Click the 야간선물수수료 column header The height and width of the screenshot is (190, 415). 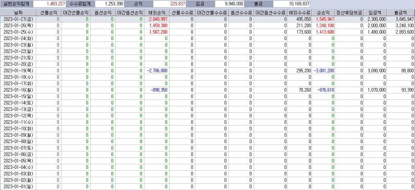(x=212, y=13)
